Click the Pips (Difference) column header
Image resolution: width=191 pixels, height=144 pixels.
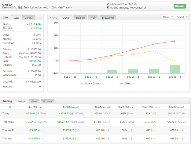(102, 107)
